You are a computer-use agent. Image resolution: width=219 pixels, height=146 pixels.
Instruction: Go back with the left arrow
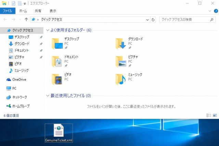5,19
